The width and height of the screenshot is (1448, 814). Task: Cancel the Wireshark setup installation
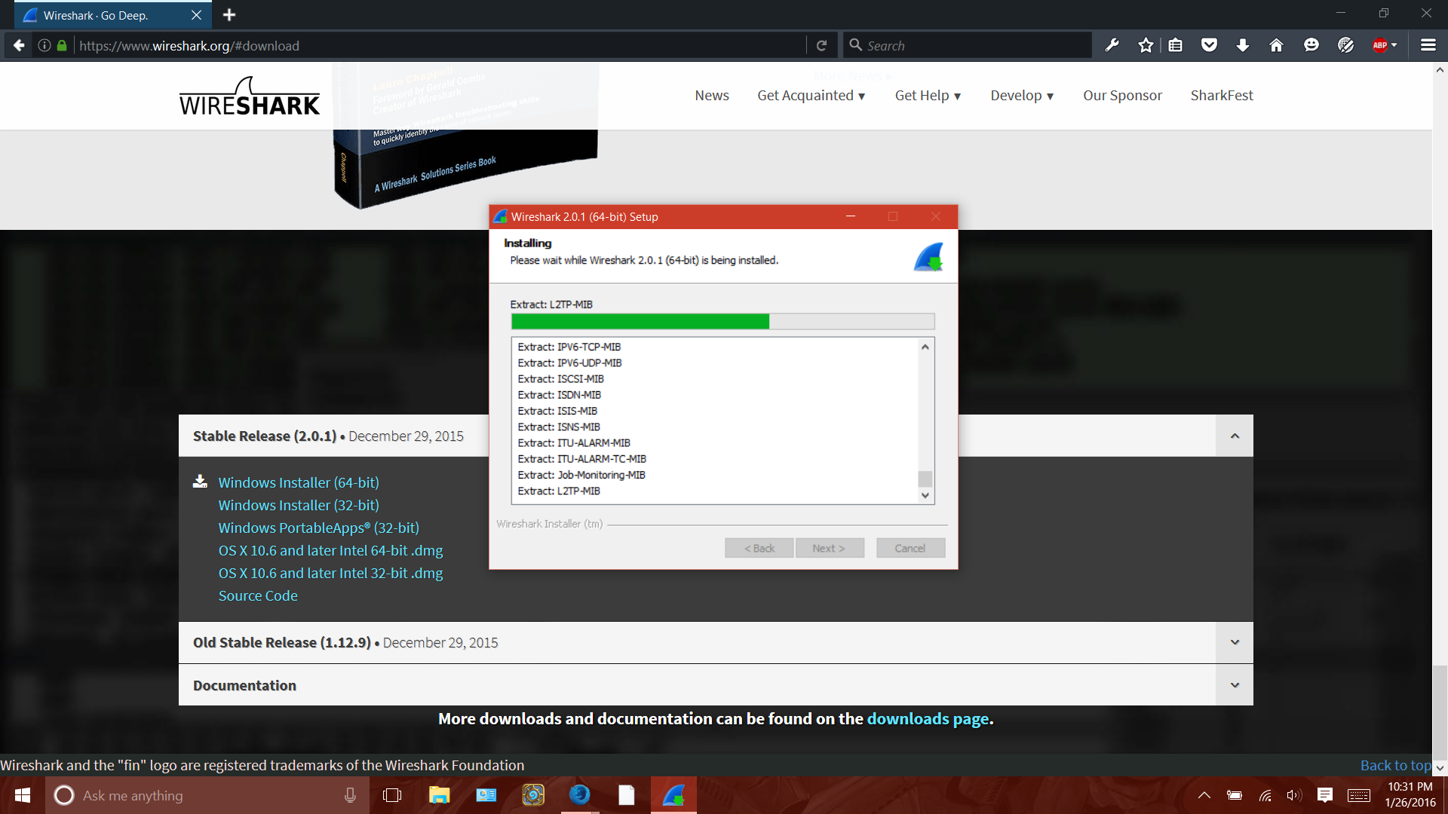point(910,548)
